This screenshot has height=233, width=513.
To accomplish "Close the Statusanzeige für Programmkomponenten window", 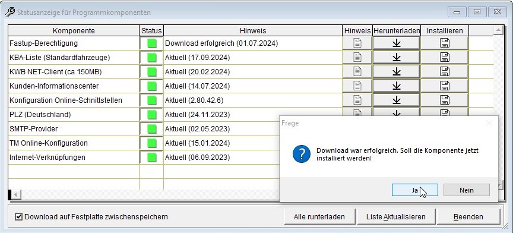I will (x=498, y=12).
